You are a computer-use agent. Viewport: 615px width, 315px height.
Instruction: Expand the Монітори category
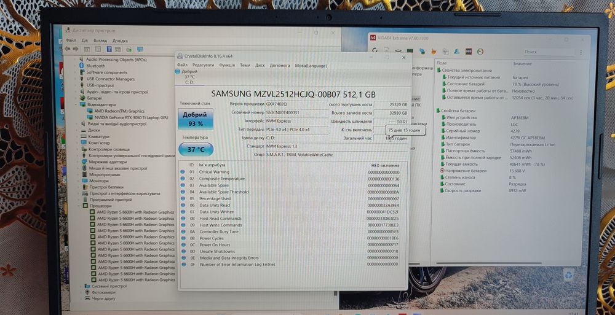[77, 181]
